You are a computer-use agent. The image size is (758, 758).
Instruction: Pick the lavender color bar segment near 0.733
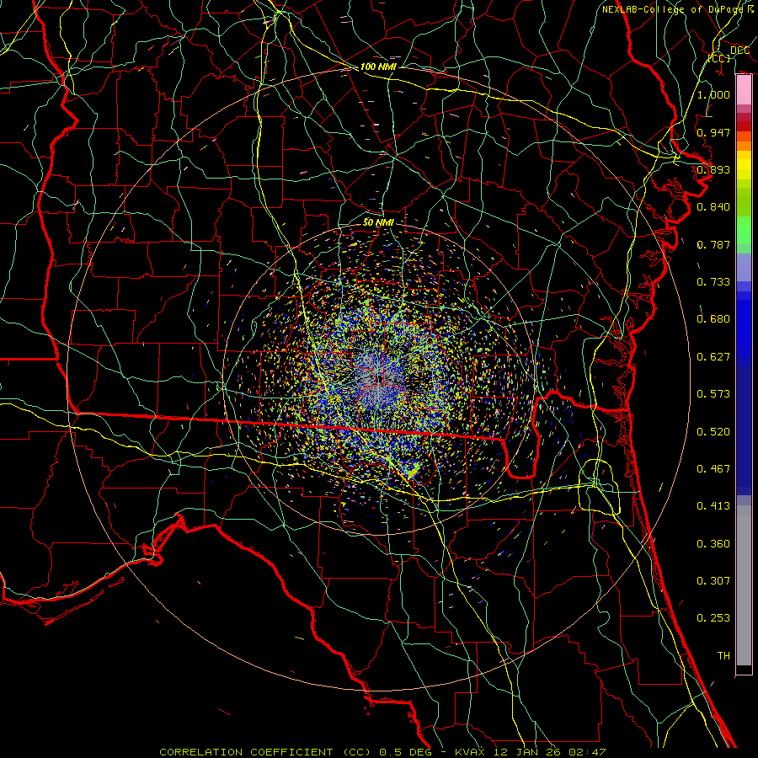[744, 267]
